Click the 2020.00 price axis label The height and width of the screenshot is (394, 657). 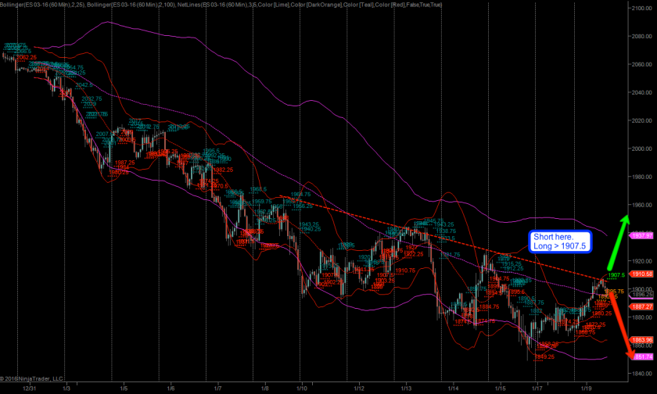click(641, 120)
